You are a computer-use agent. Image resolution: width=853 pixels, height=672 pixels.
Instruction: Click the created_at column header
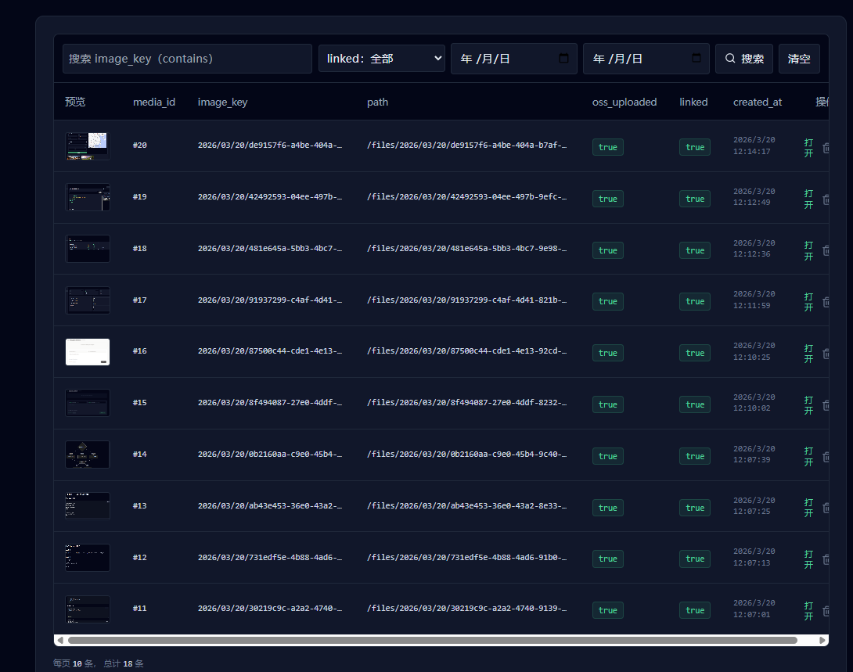pos(758,102)
